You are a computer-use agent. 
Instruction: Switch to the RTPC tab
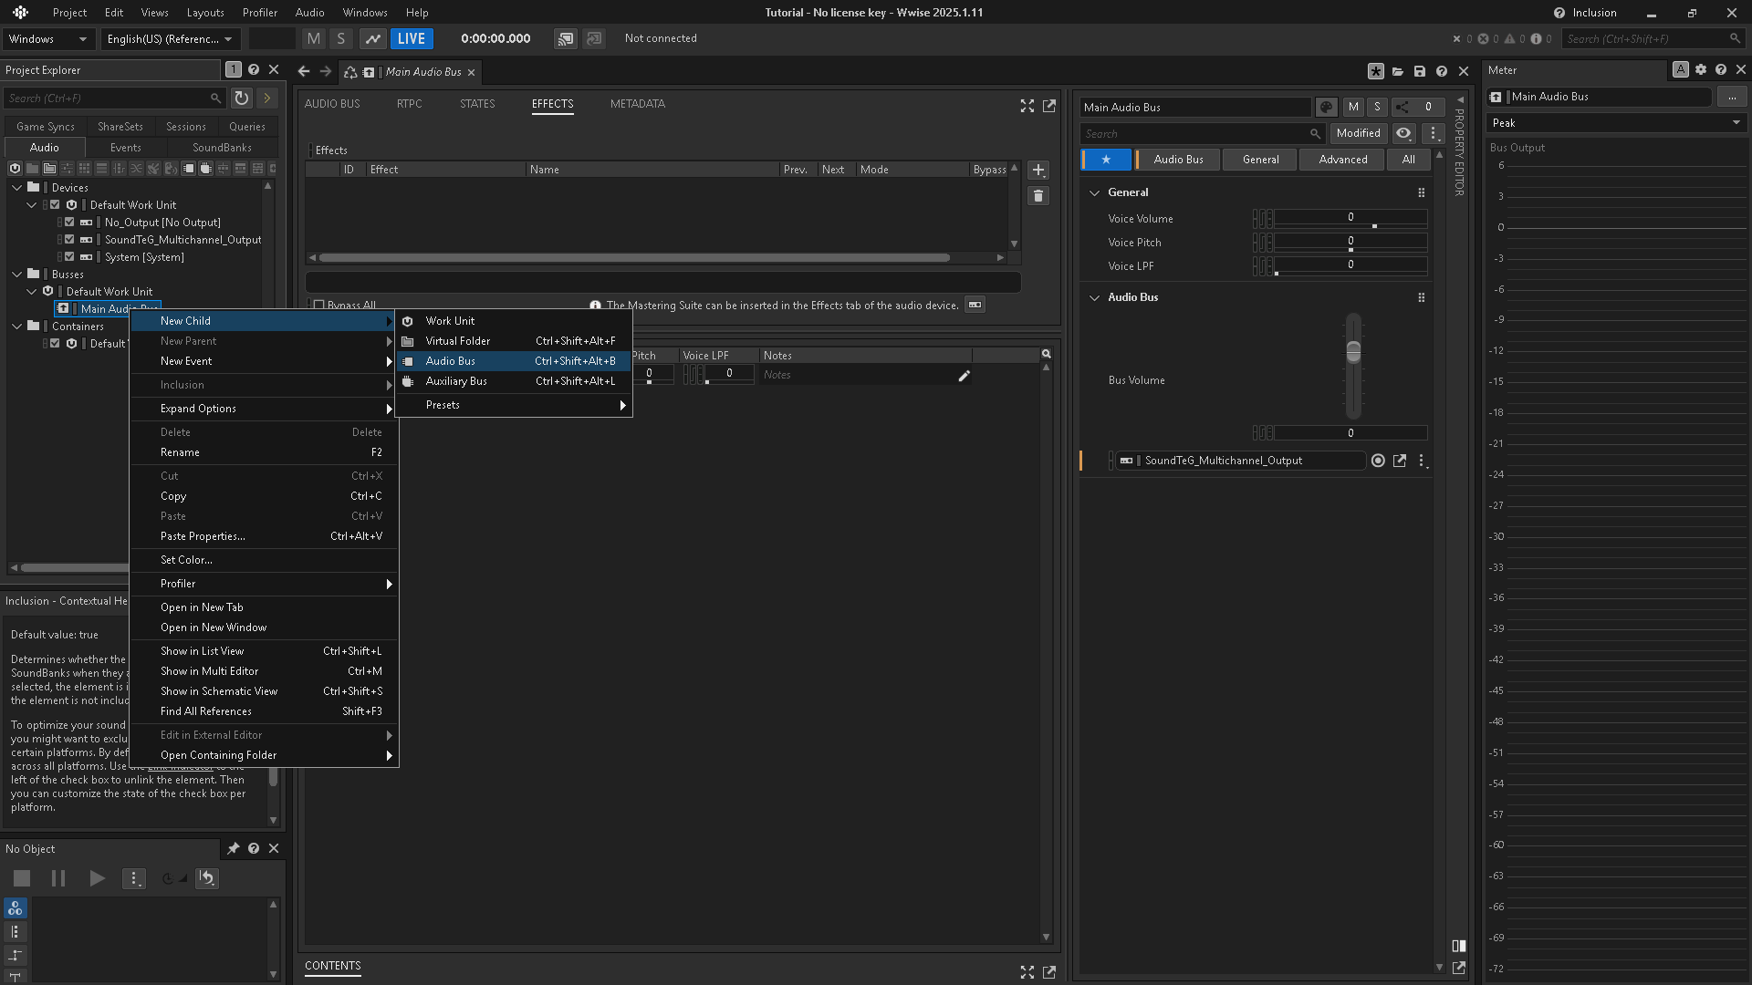tap(409, 104)
